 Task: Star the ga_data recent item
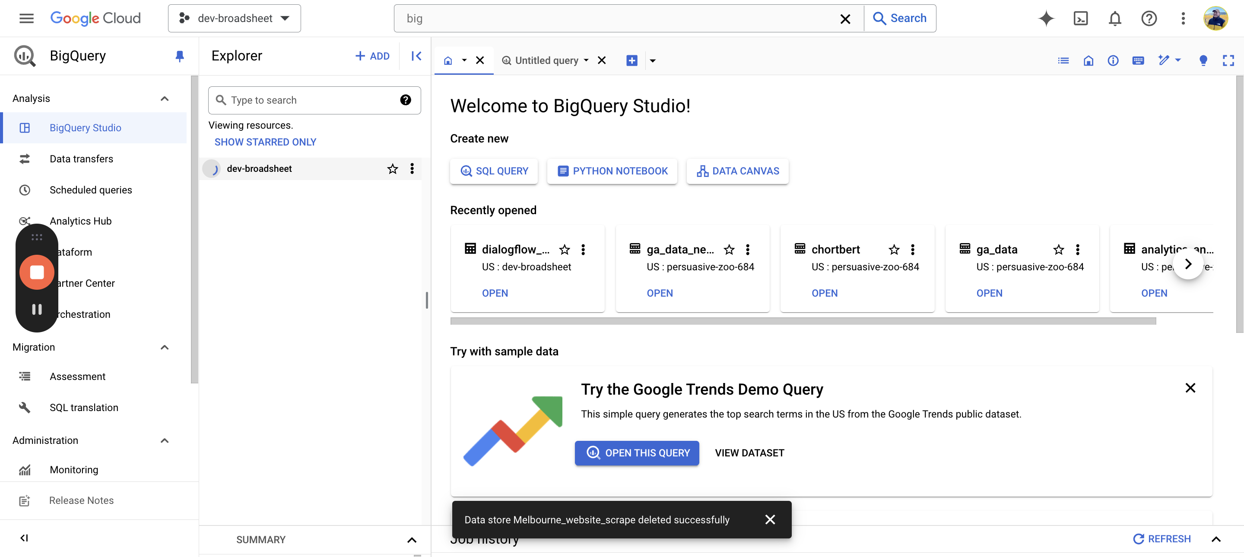(1059, 250)
